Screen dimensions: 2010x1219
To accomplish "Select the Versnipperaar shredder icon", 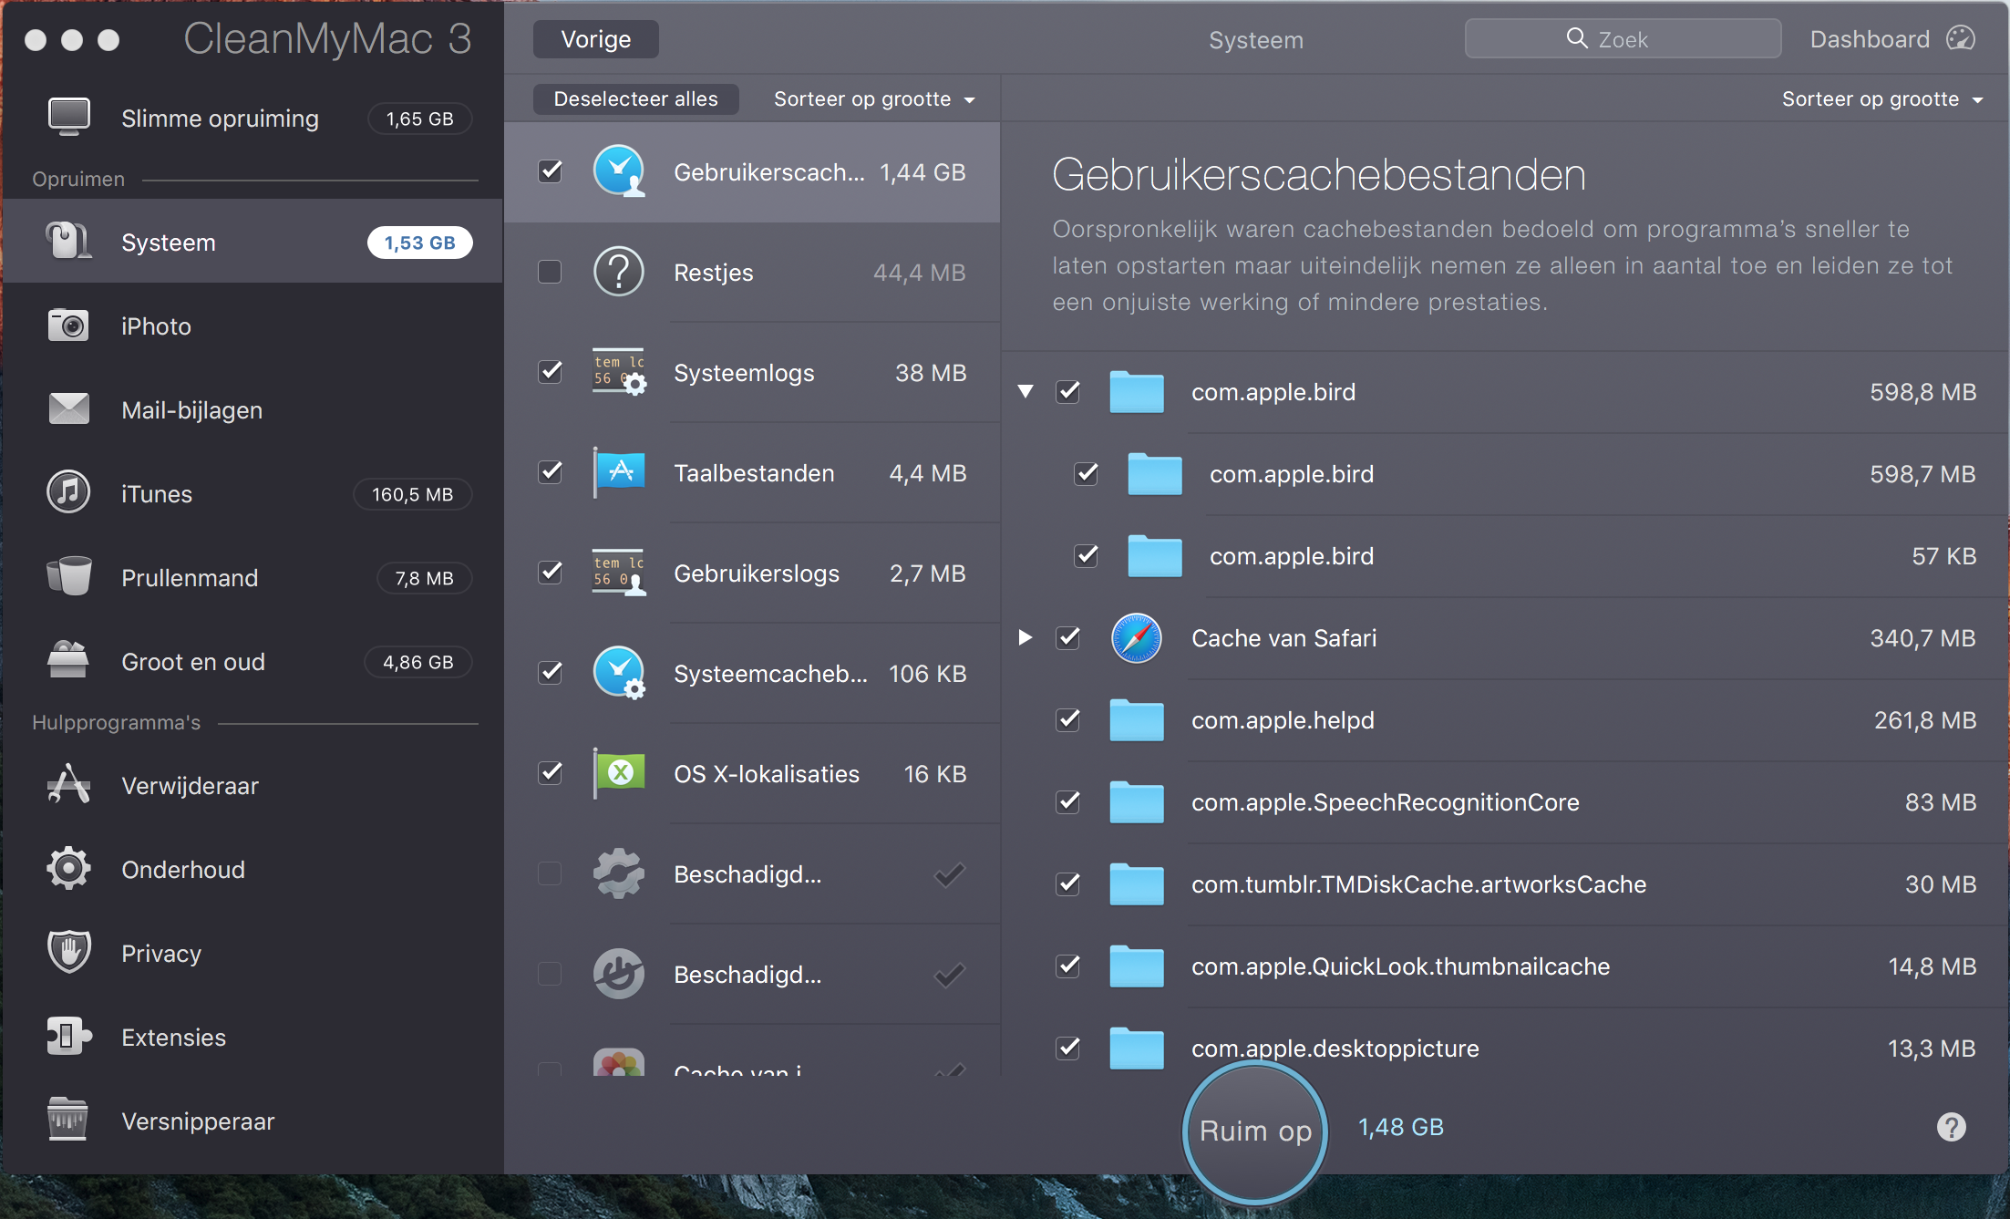I will coord(68,1121).
